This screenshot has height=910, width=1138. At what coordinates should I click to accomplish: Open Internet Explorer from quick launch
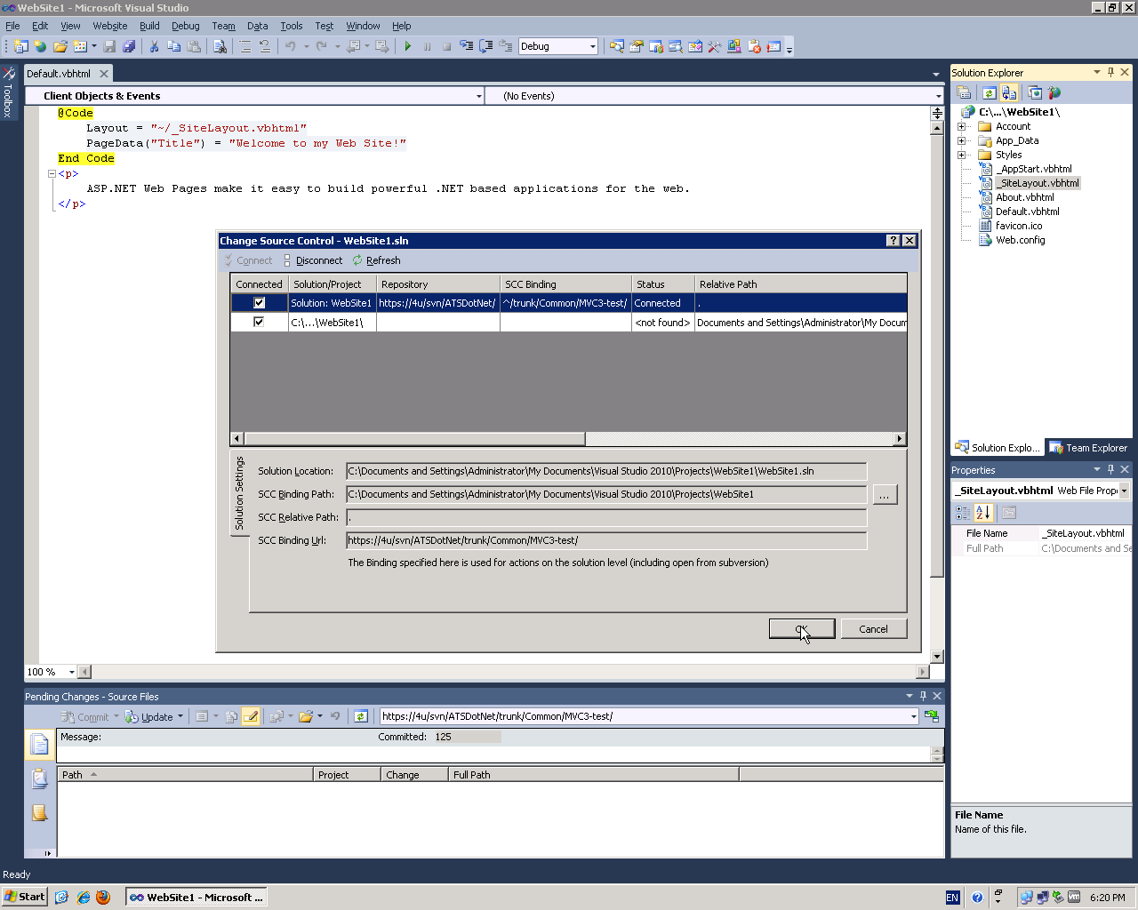83,898
